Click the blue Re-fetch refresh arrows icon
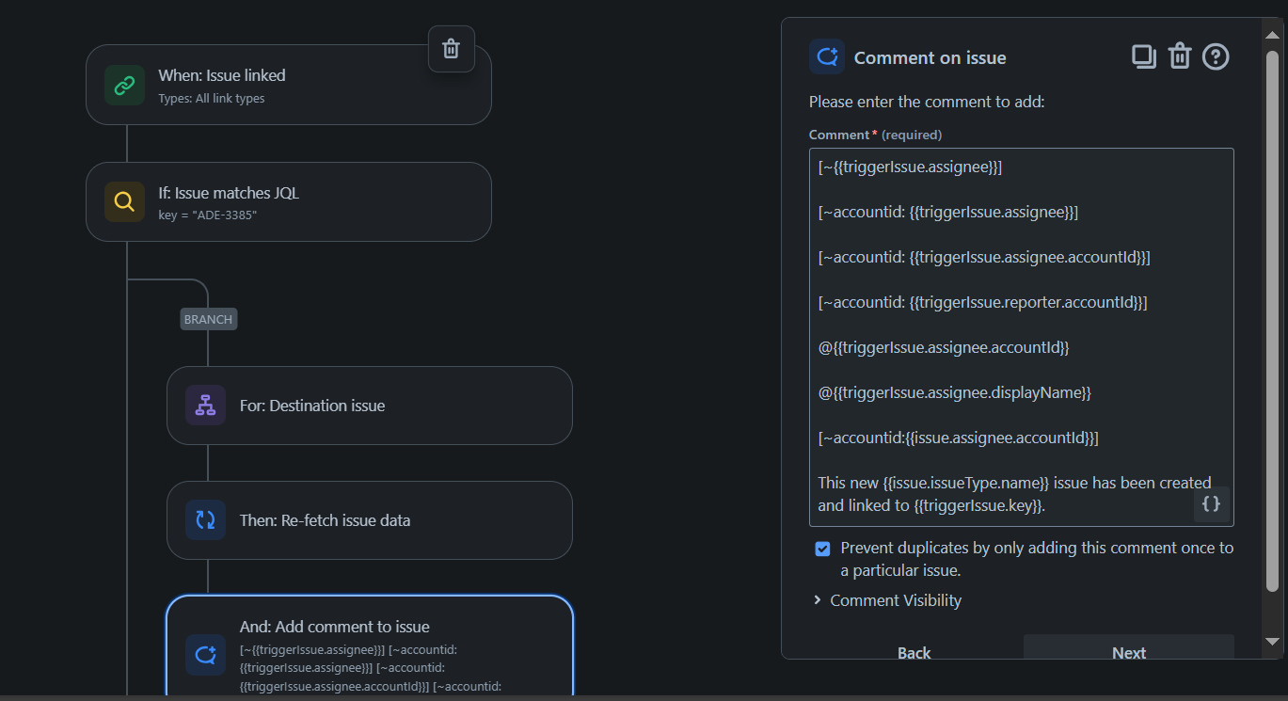Image resolution: width=1288 pixels, height=701 pixels. pyautogui.click(x=205, y=520)
